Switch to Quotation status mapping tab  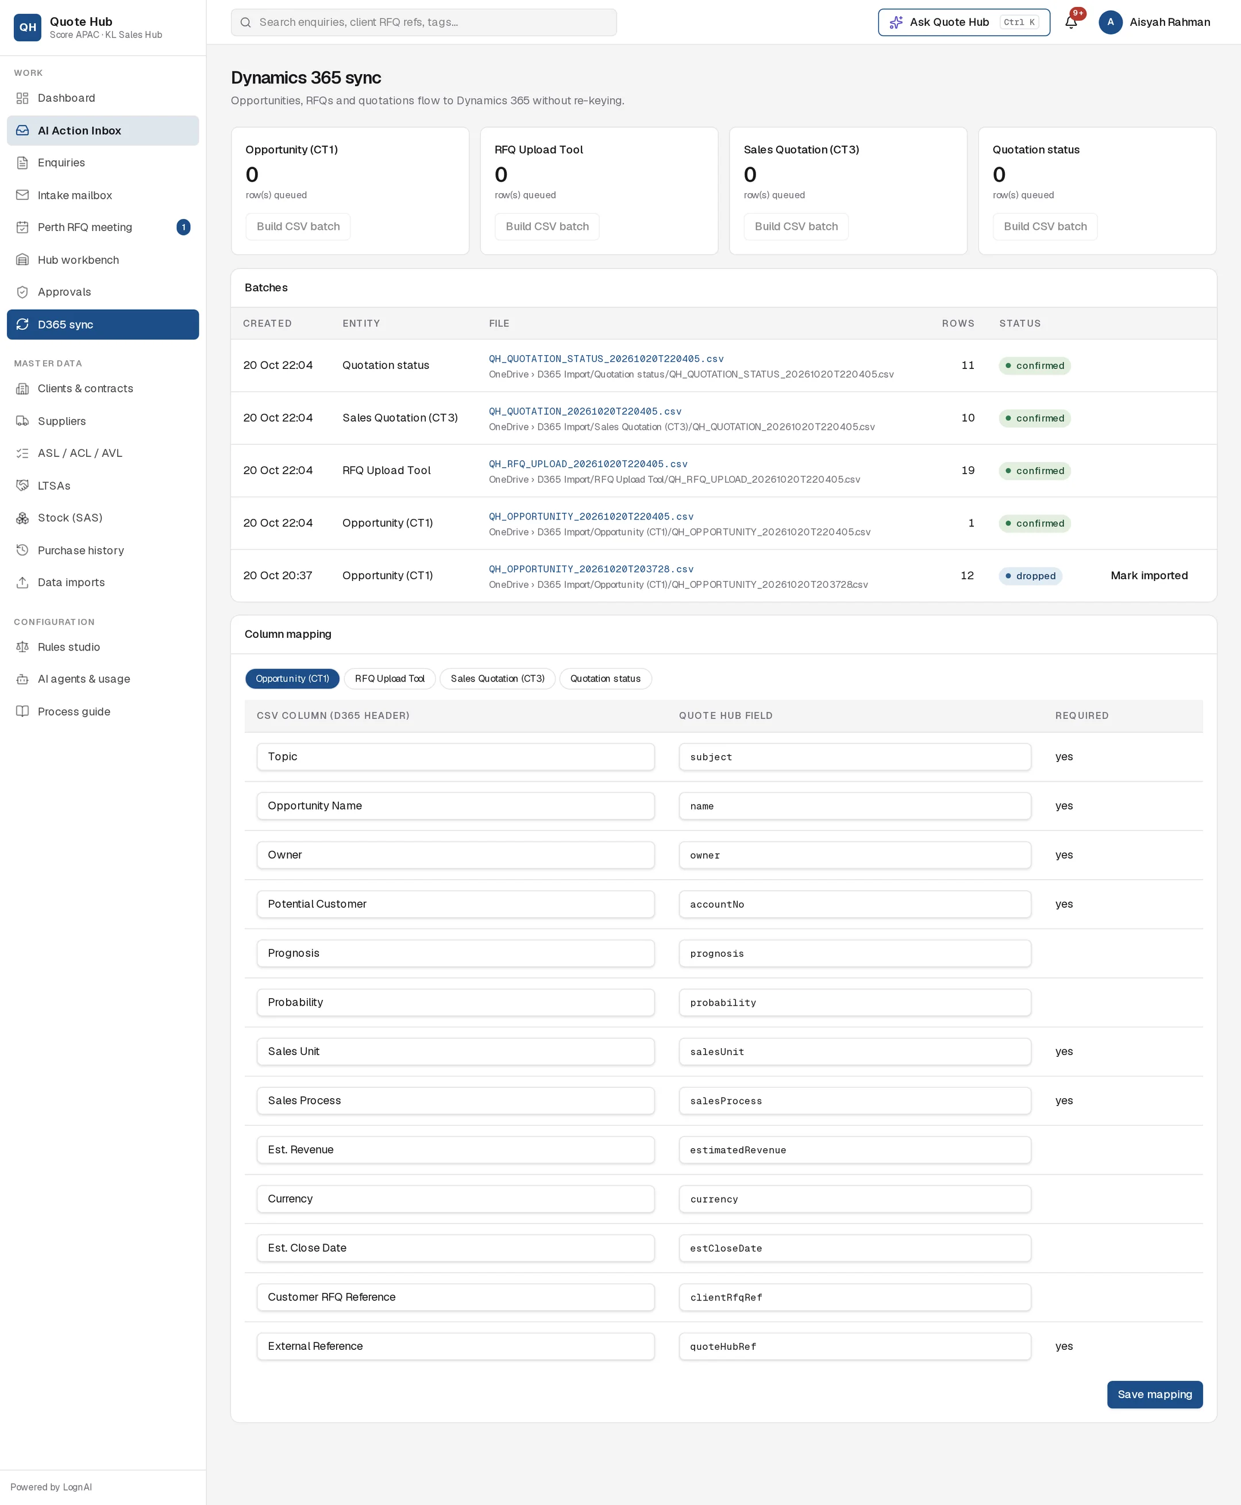(x=606, y=679)
